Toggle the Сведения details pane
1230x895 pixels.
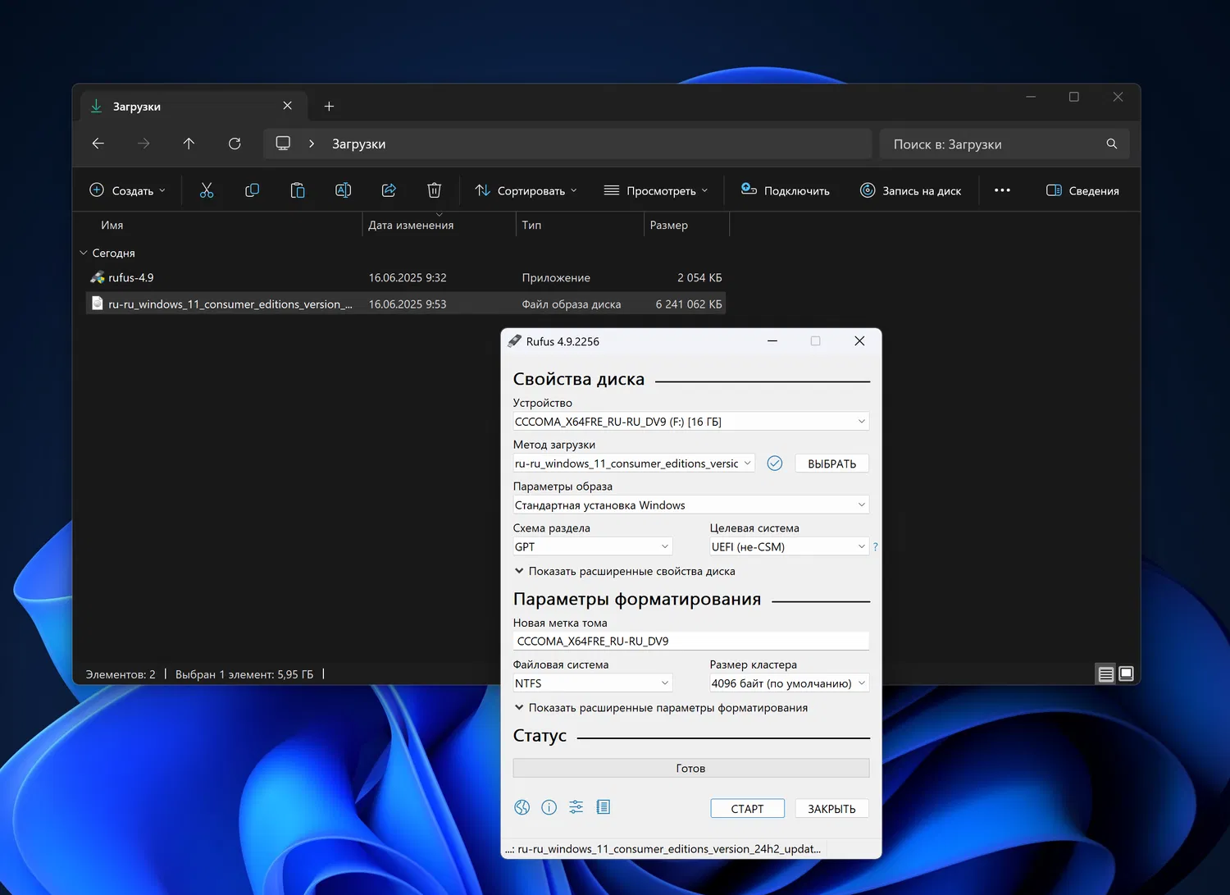(1082, 190)
